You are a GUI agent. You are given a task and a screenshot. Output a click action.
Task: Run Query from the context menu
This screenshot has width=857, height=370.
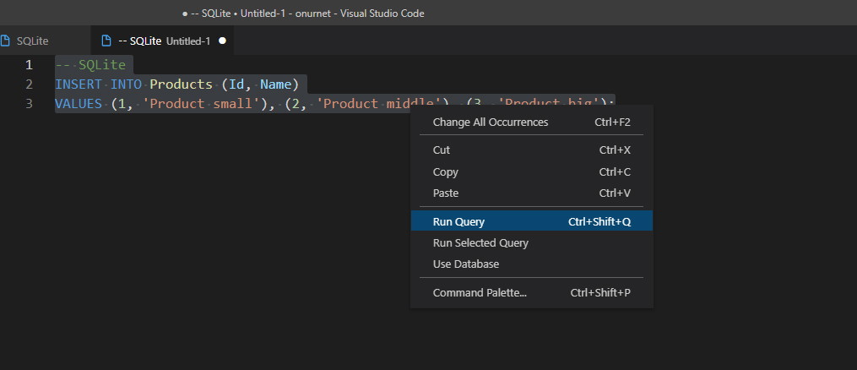[531, 221]
